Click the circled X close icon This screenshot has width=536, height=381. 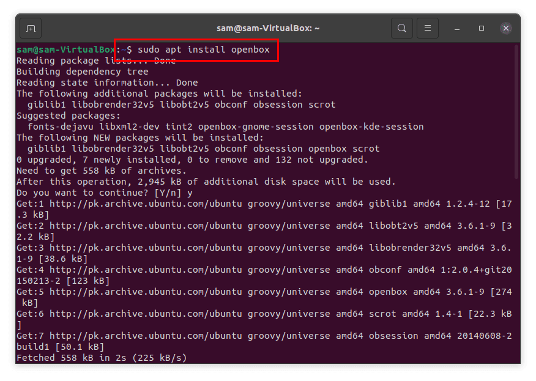(506, 28)
